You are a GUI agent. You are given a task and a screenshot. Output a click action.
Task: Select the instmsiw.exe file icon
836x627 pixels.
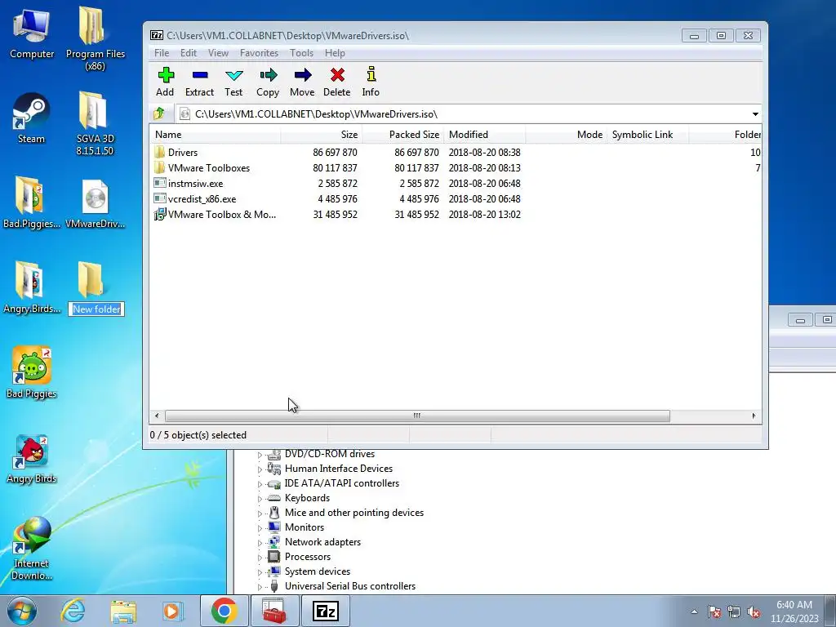tap(159, 183)
